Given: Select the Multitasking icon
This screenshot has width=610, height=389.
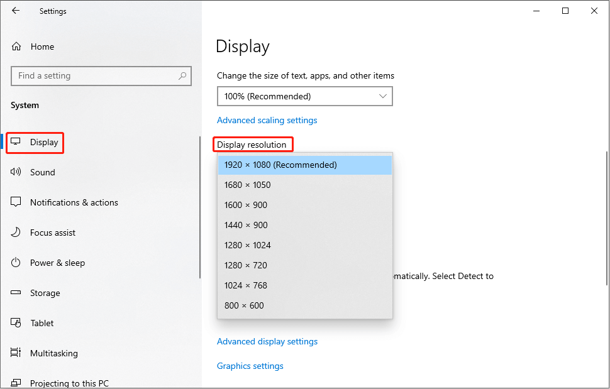Looking at the screenshot, I should tap(16, 353).
